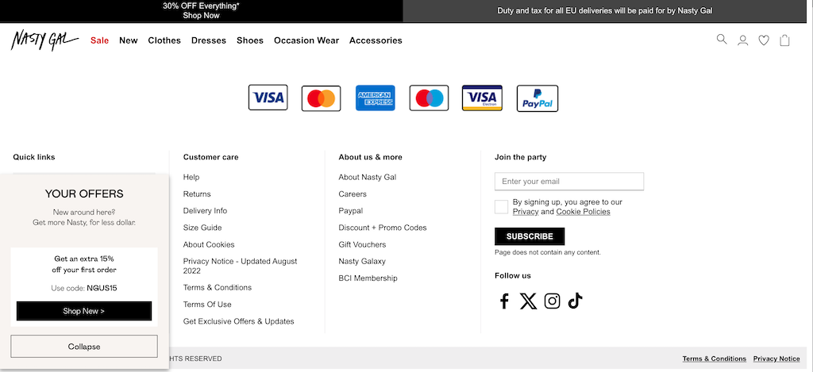Open the search magnifier icon
The height and width of the screenshot is (372, 813).
[x=721, y=40]
